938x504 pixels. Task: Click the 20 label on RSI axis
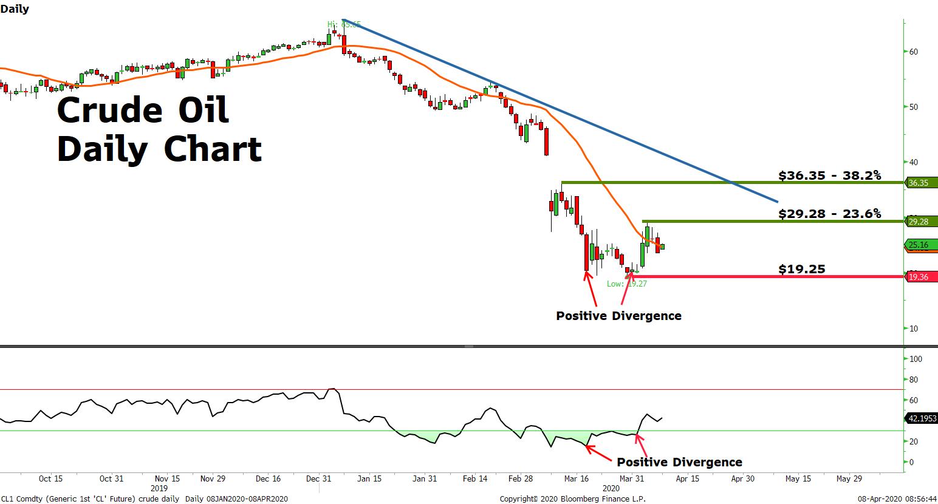pos(913,441)
